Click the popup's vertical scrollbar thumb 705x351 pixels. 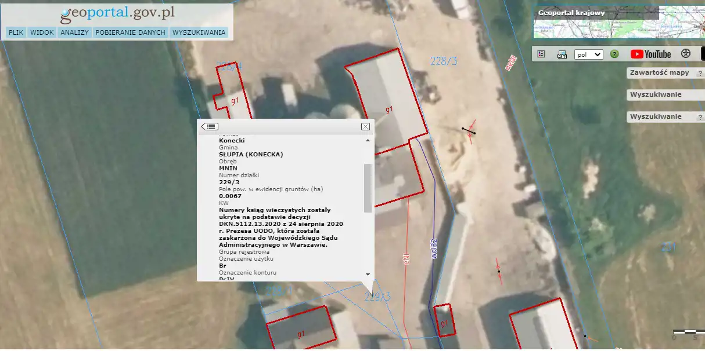coord(368,188)
